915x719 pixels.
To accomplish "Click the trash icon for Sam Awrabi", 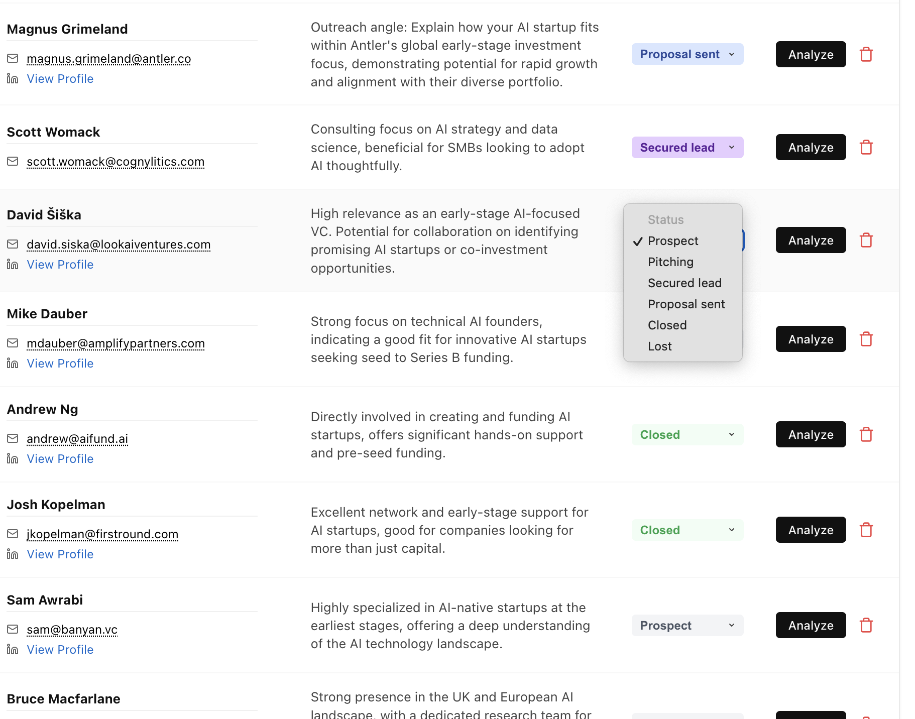I will click(866, 626).
